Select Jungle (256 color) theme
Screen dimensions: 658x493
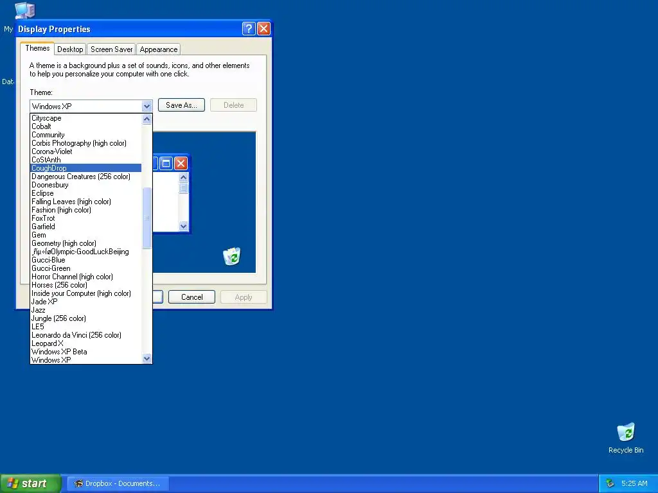pyautogui.click(x=86, y=318)
